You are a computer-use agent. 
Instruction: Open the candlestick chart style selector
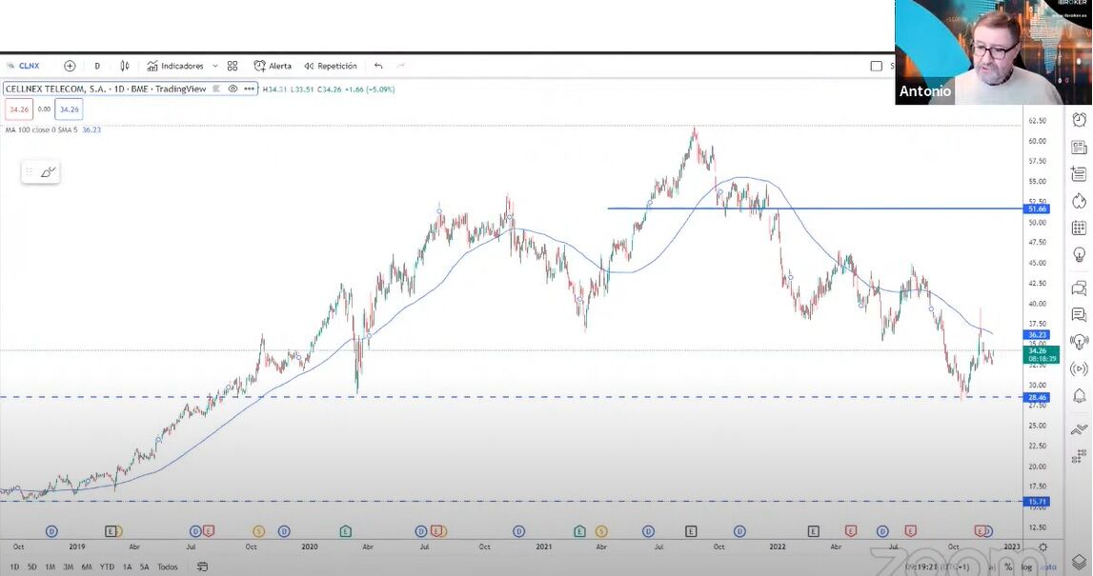point(125,66)
